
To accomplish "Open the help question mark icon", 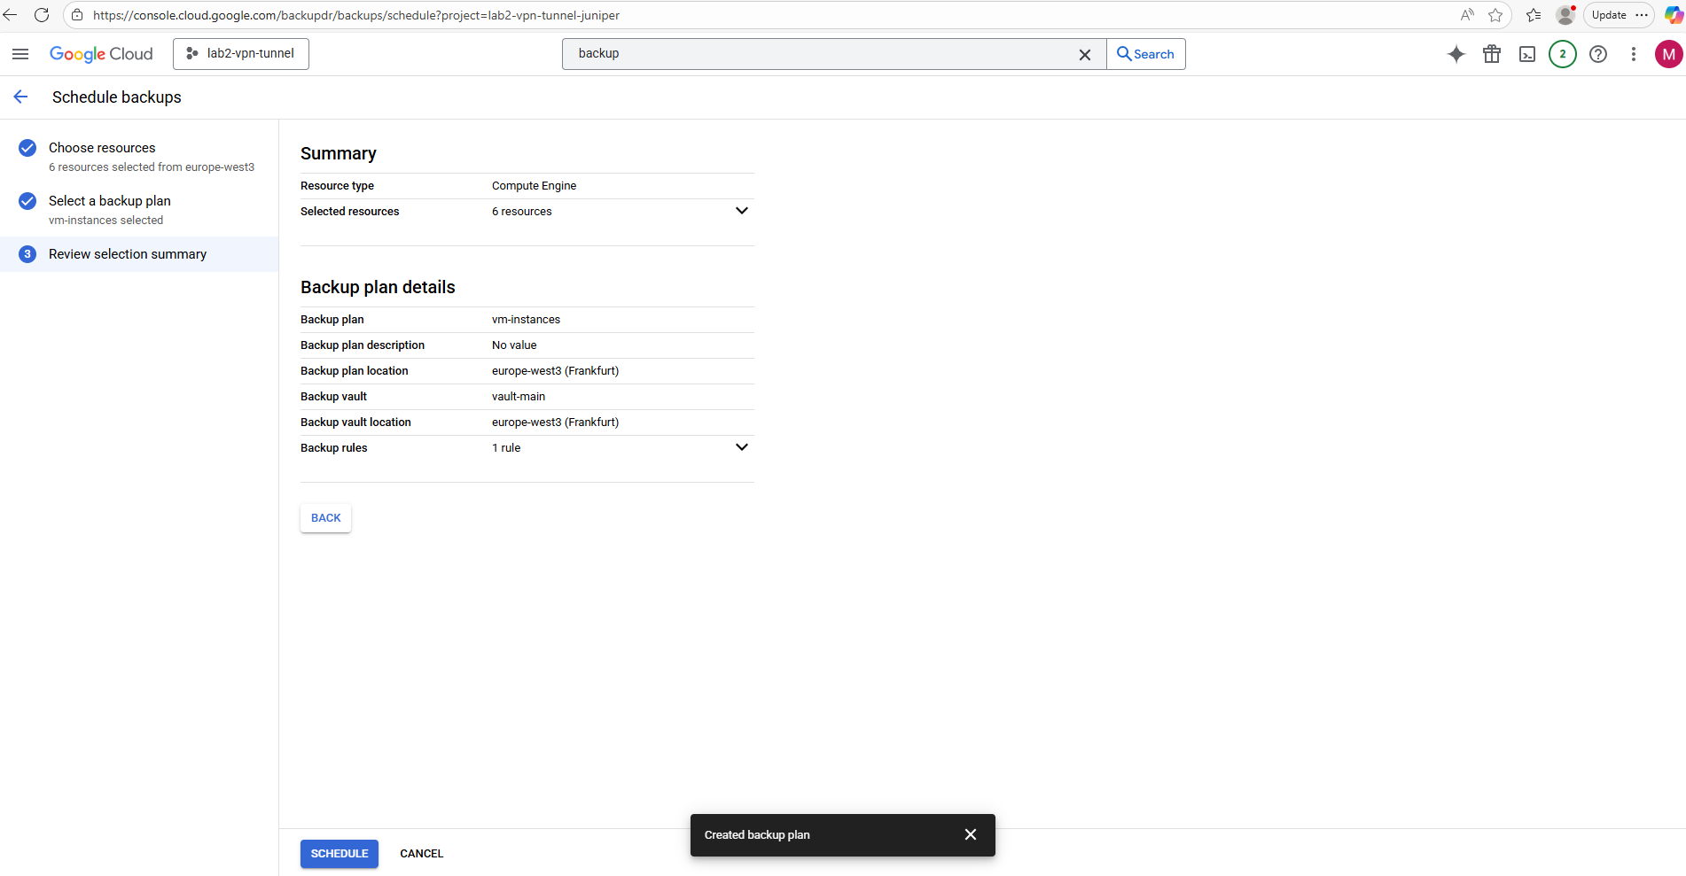I will click(1597, 54).
